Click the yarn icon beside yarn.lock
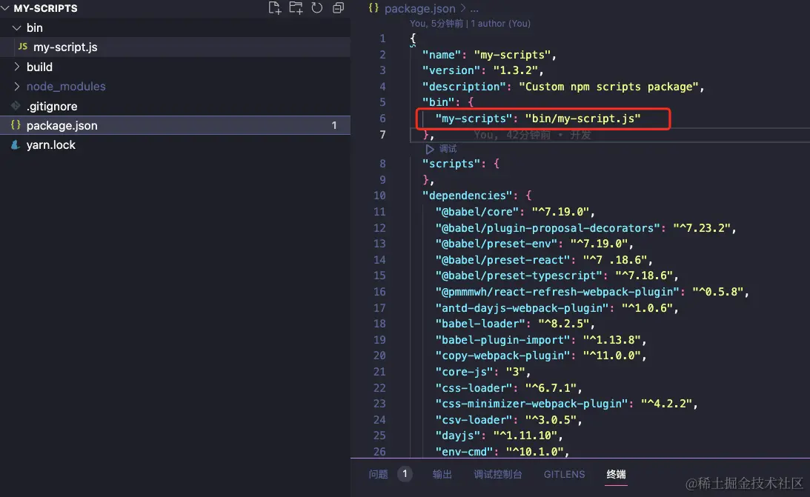 [x=16, y=145]
